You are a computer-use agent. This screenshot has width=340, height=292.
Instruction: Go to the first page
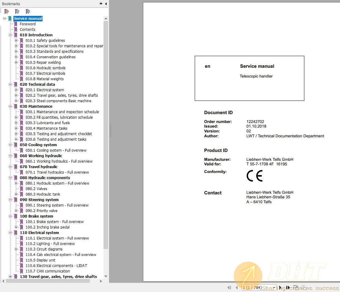click(229, 287)
